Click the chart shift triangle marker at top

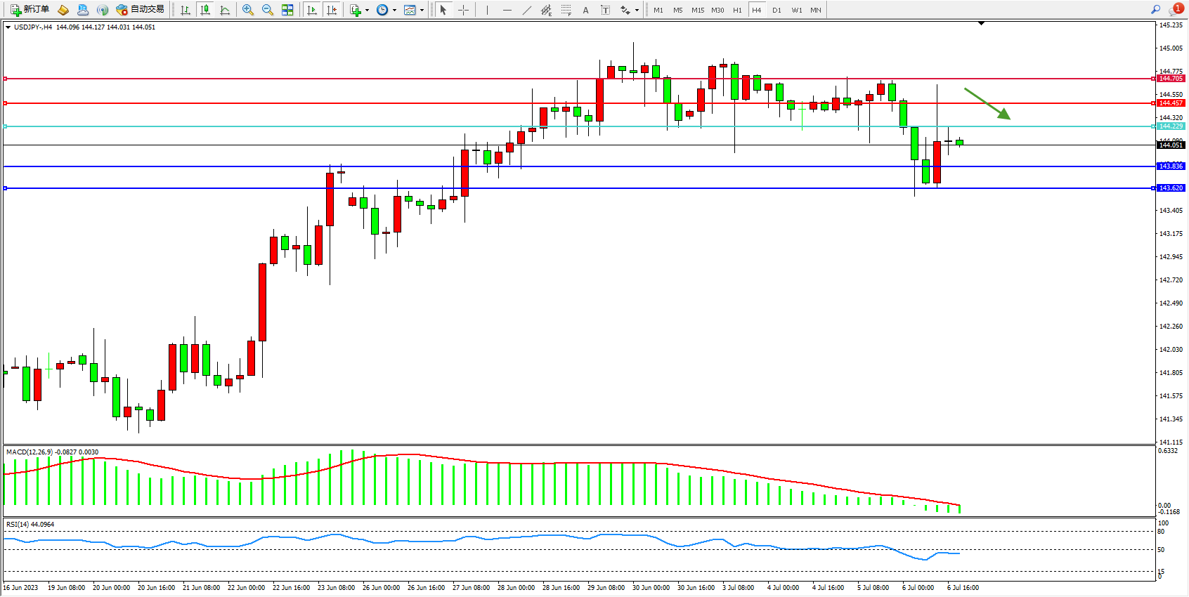pyautogui.click(x=981, y=23)
